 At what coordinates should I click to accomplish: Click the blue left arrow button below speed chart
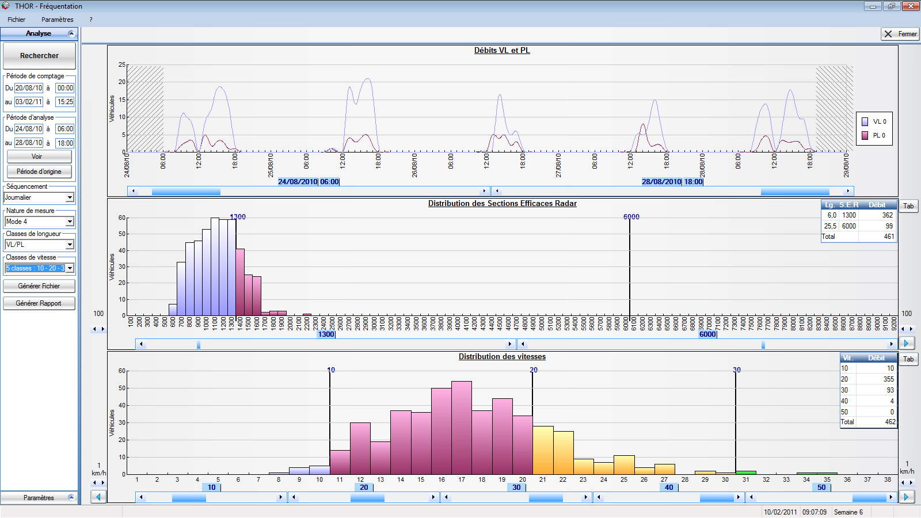pos(98,497)
